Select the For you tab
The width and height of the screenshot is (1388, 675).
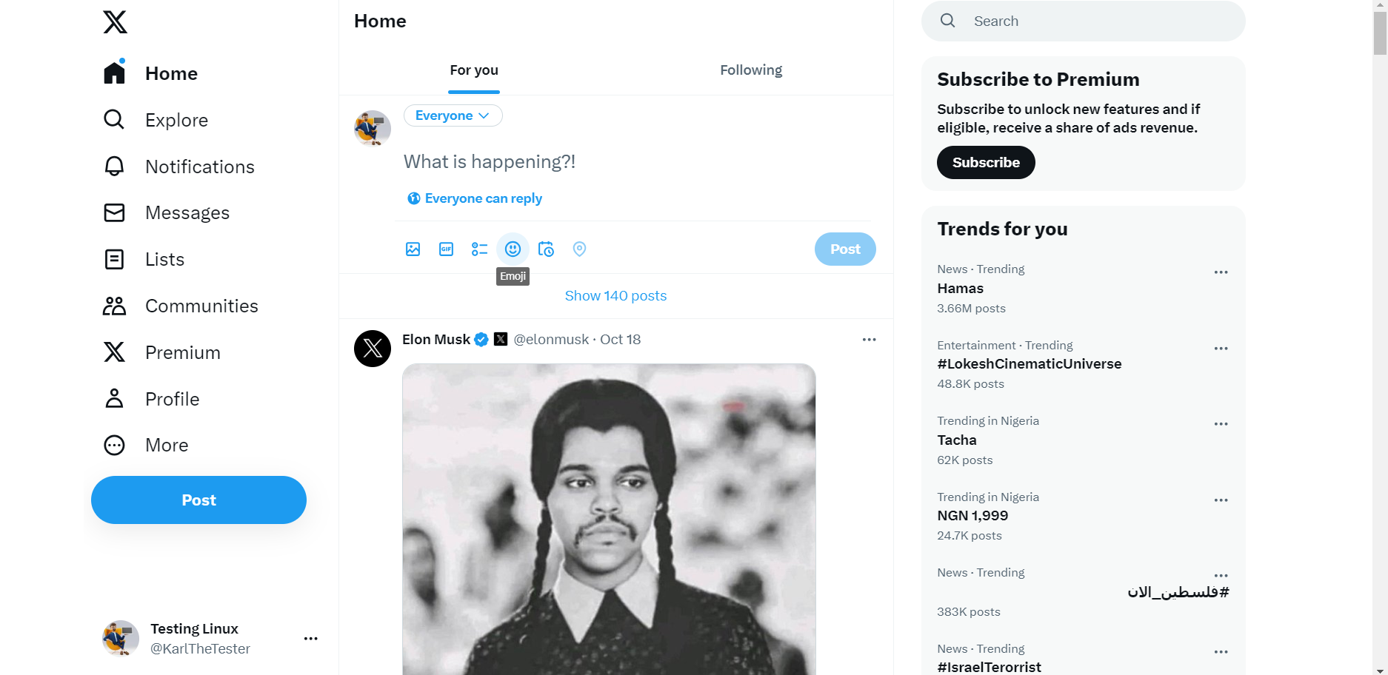473,70
